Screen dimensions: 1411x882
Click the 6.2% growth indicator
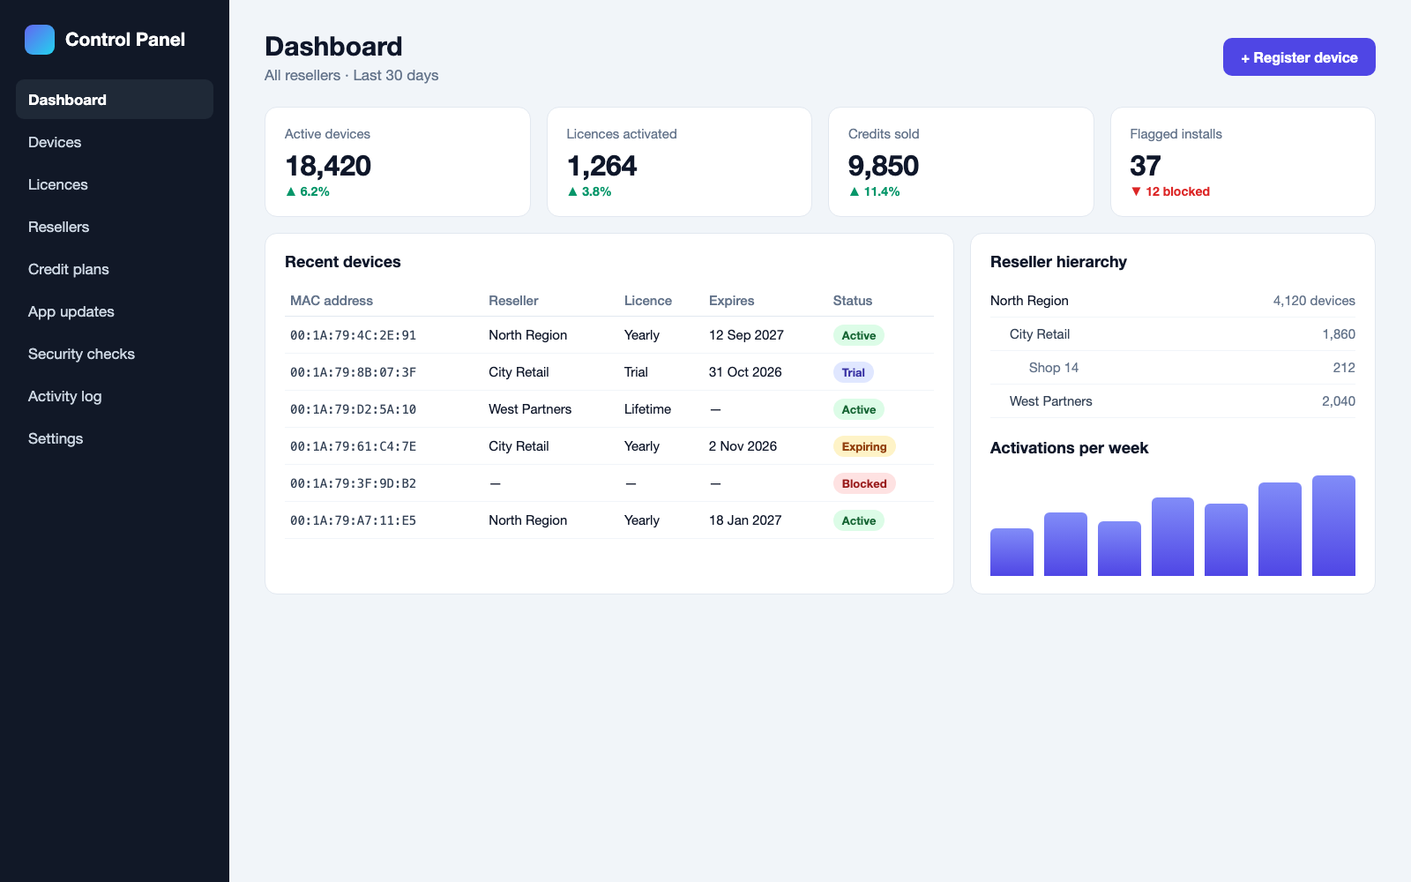tap(308, 191)
